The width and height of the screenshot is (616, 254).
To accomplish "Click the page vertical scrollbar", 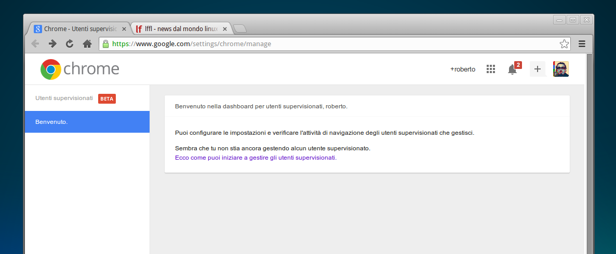I will 590,153.
